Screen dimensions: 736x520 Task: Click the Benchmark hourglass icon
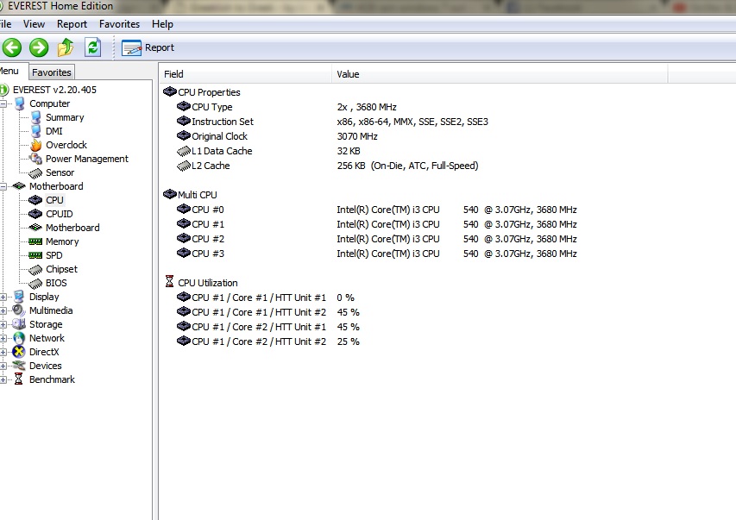(x=18, y=379)
